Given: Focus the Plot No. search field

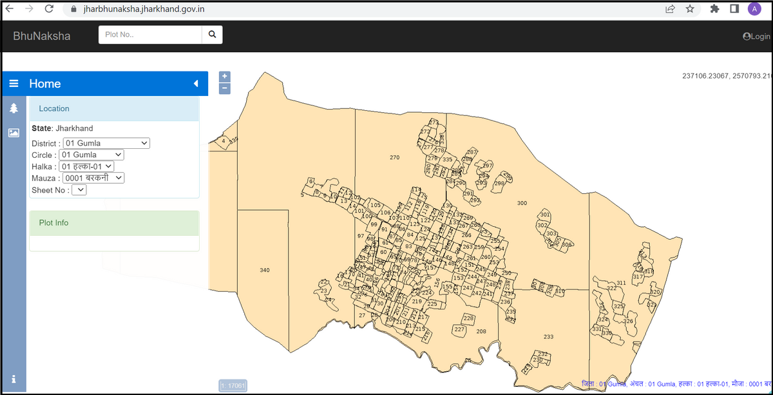Looking at the screenshot, I should (x=150, y=35).
